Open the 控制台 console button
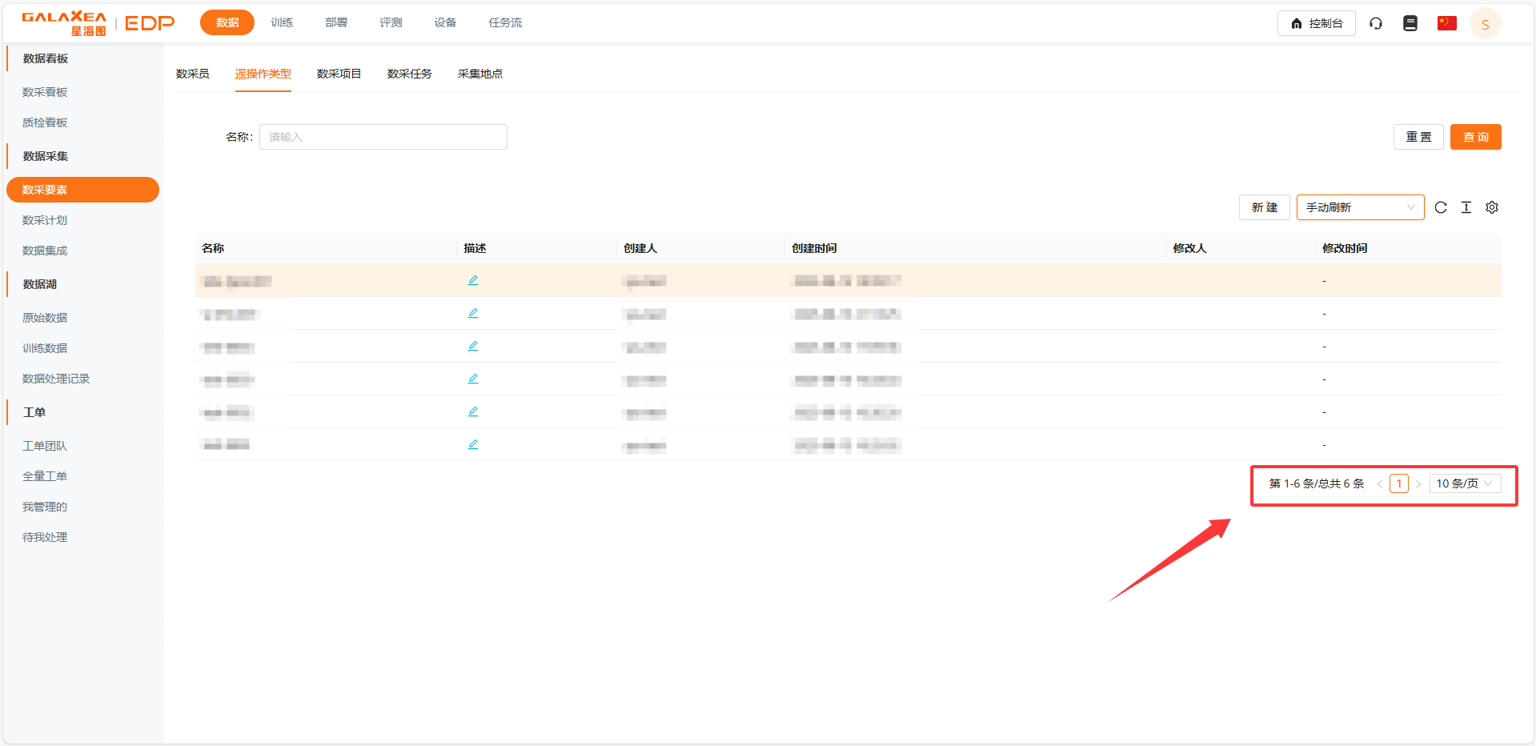The height and width of the screenshot is (746, 1536). click(x=1316, y=23)
